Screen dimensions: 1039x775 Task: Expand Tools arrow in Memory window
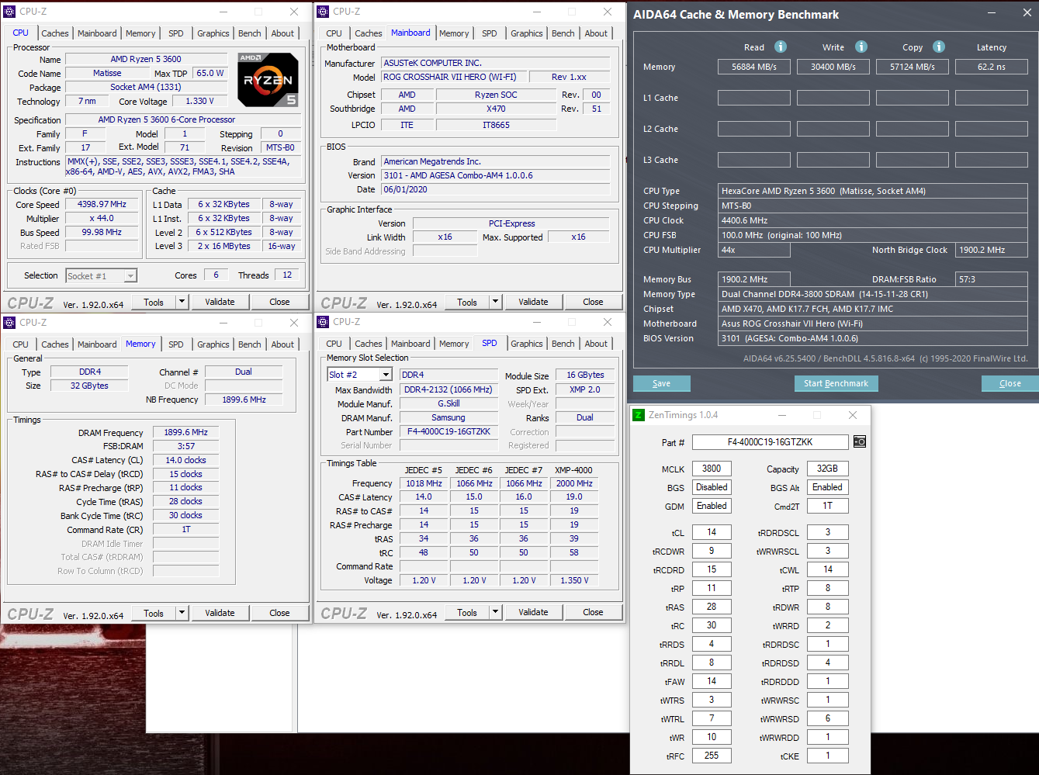(182, 613)
